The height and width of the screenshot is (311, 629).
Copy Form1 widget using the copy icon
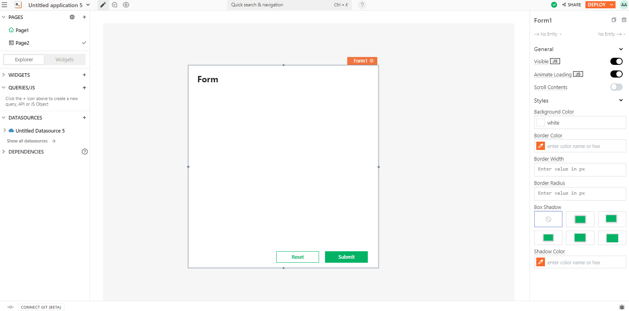(614, 20)
